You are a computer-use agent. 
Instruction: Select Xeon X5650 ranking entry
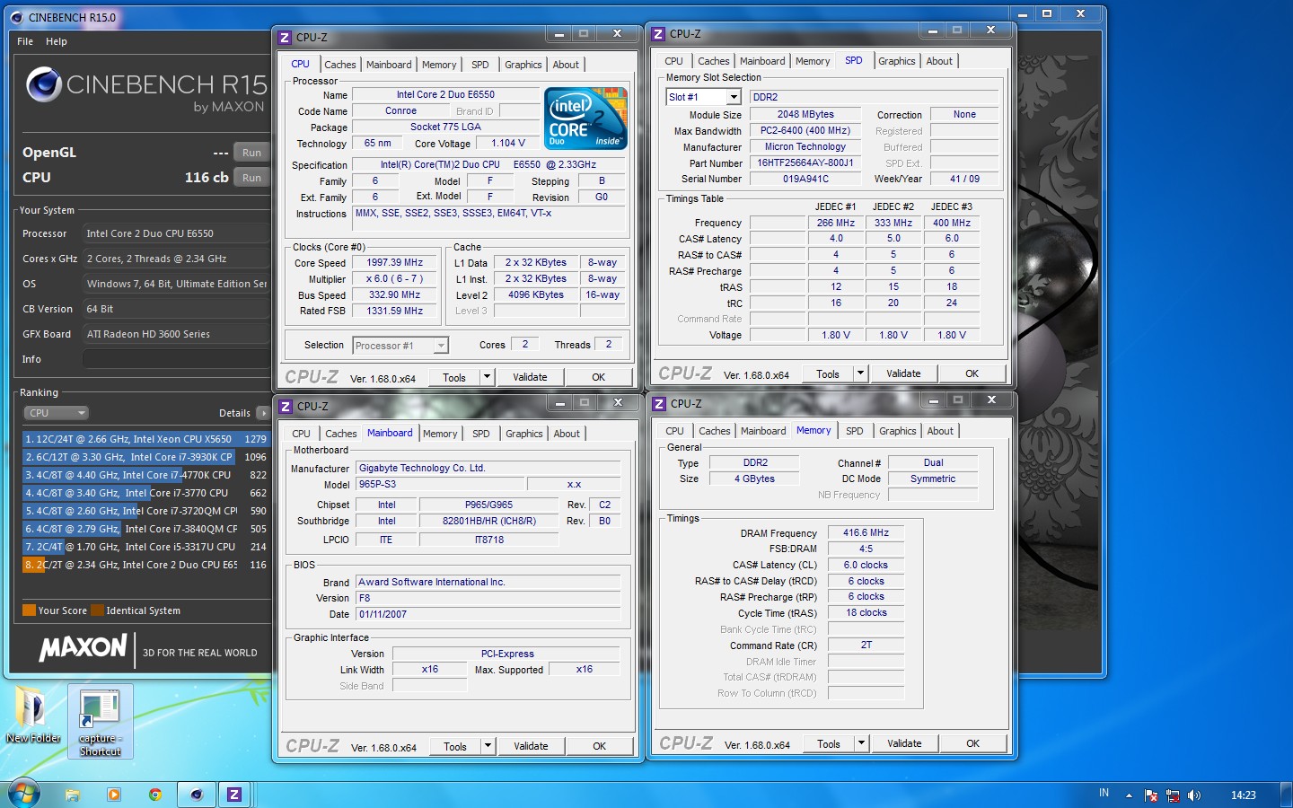tap(145, 439)
